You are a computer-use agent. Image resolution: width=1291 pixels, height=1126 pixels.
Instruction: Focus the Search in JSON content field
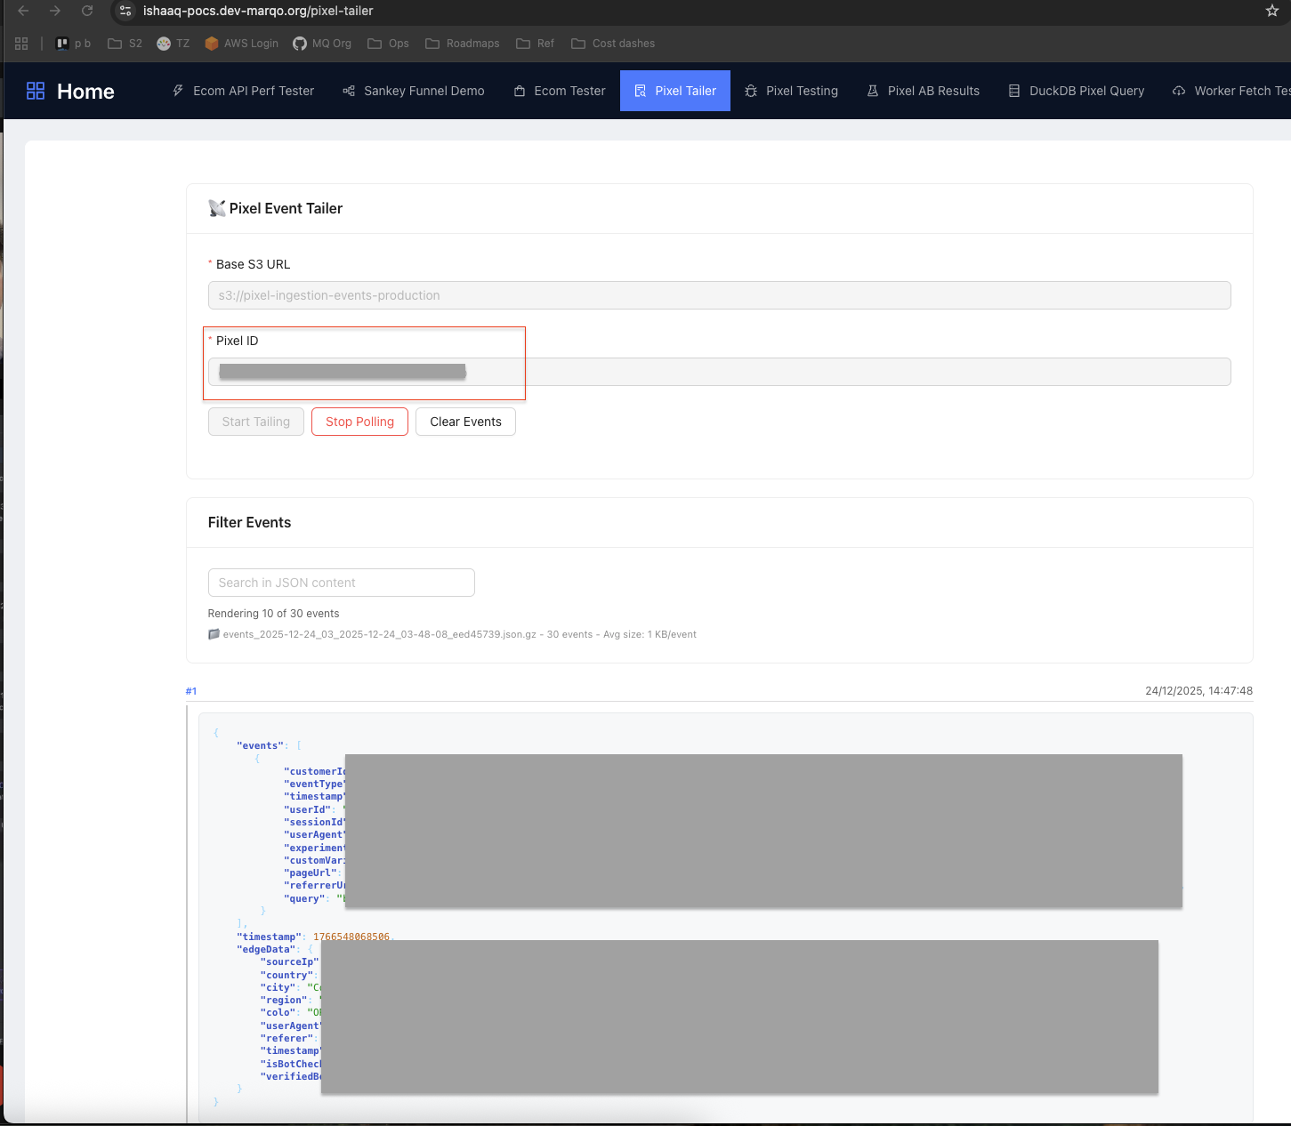tap(341, 583)
